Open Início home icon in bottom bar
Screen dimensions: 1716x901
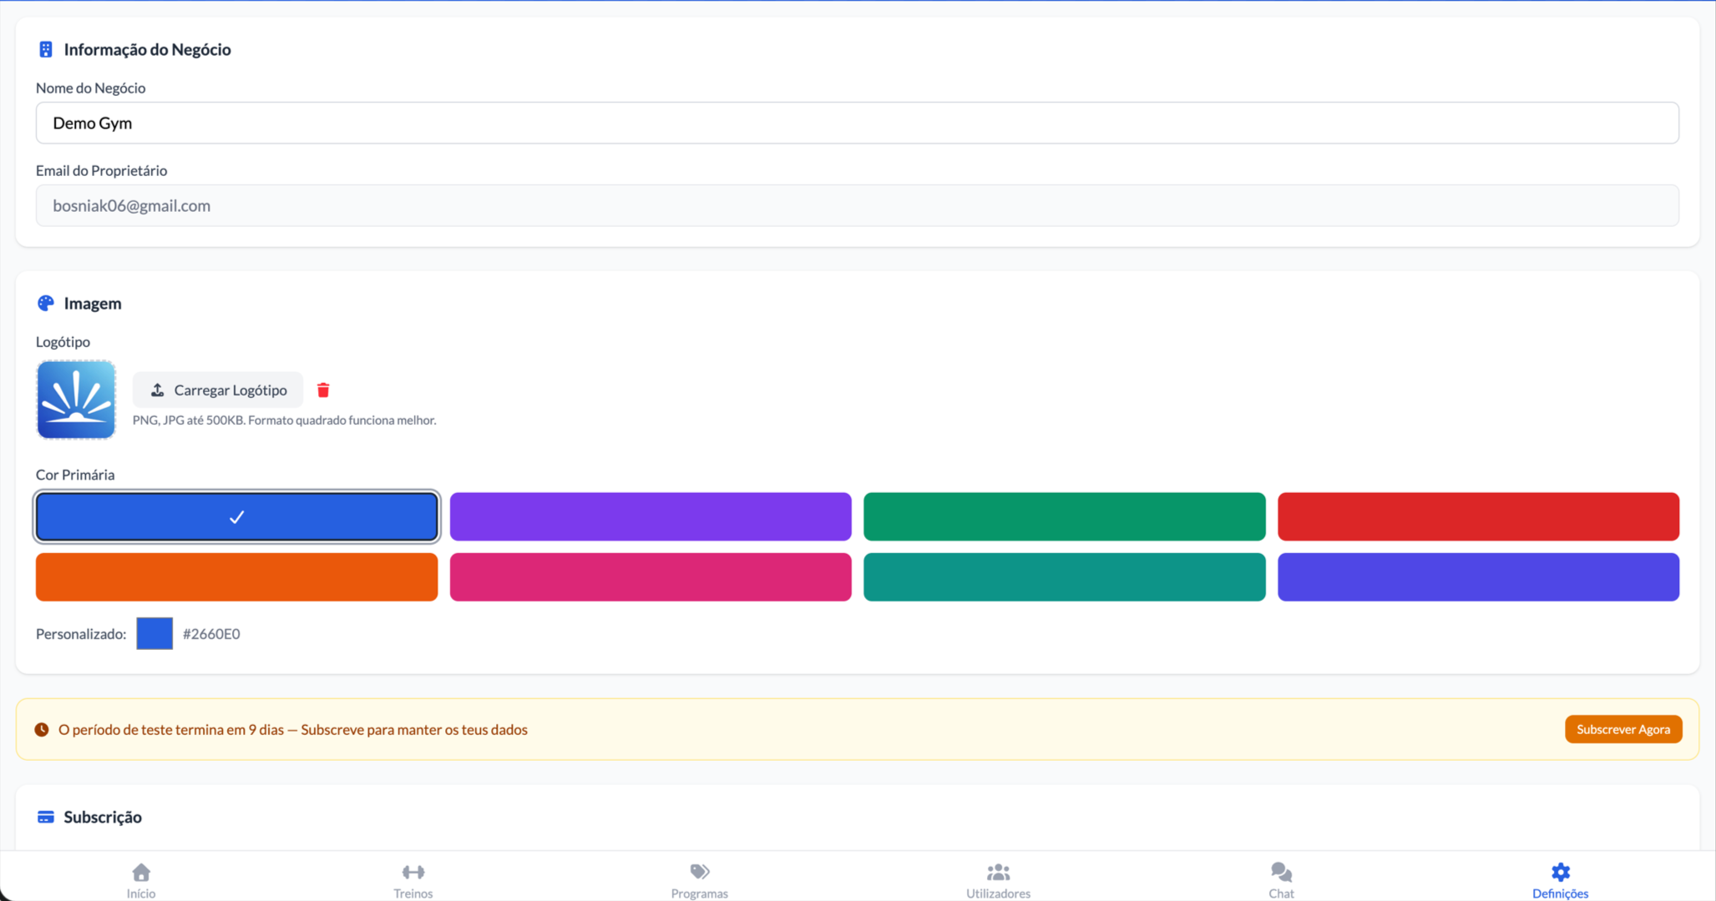[x=141, y=873]
